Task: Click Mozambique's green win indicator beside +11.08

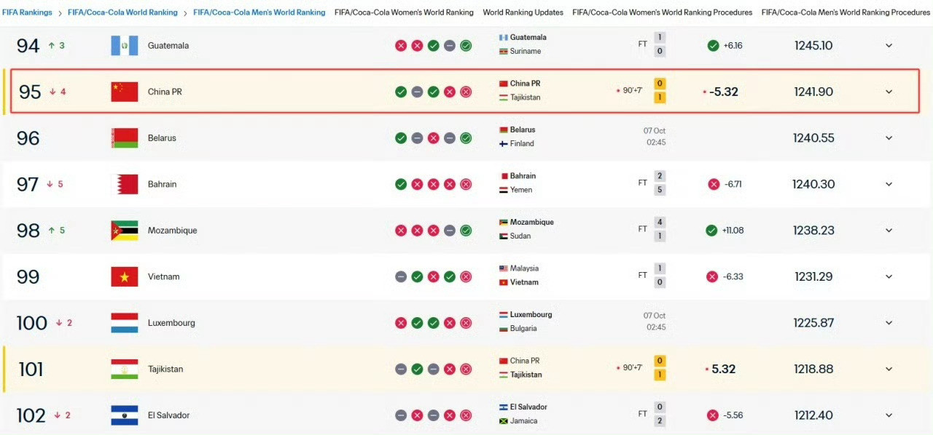Action: pos(711,231)
